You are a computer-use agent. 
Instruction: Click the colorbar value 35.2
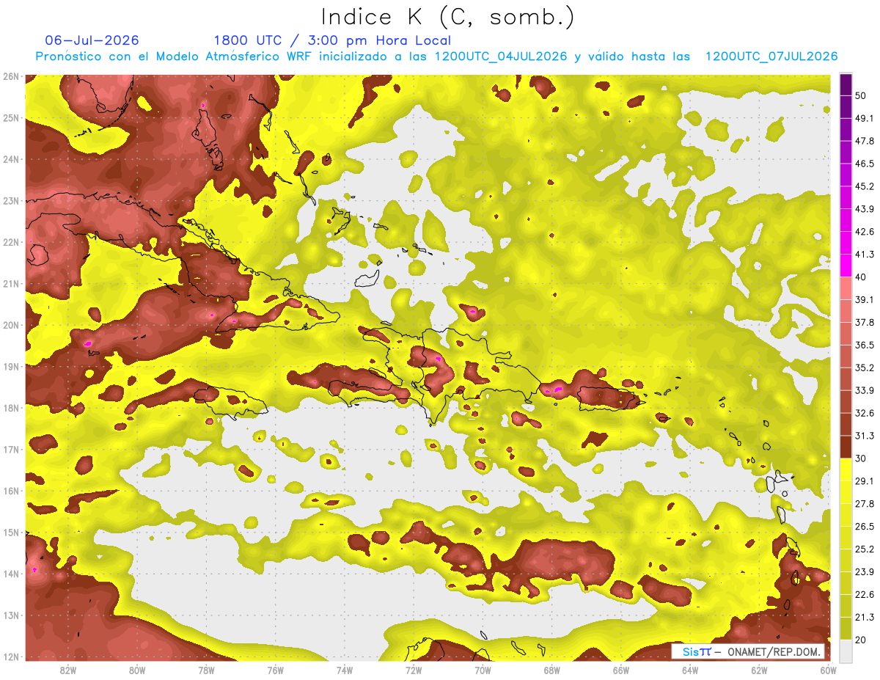pos(865,368)
